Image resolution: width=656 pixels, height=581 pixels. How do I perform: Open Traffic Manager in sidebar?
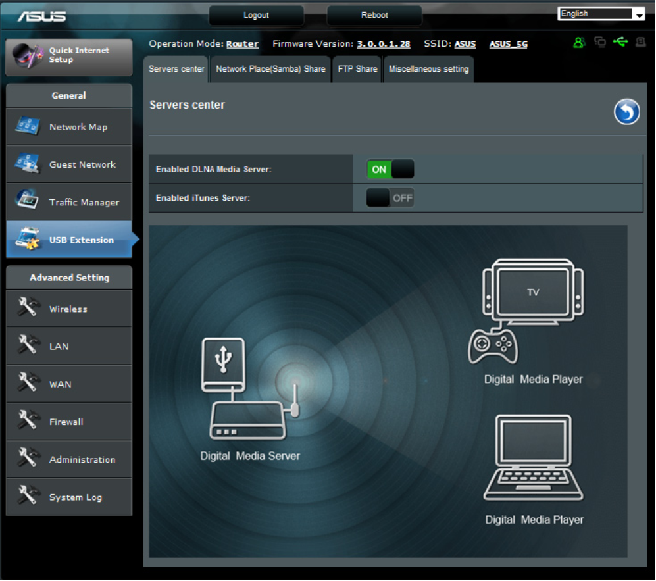(x=69, y=202)
